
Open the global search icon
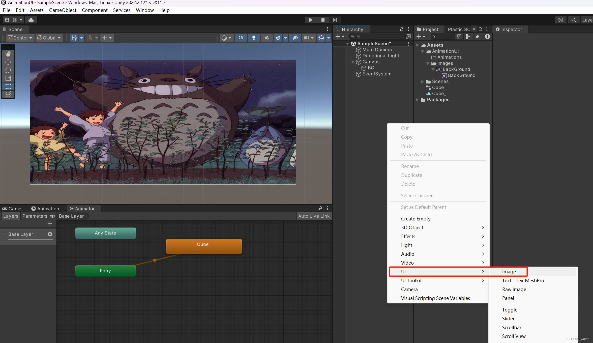point(574,20)
